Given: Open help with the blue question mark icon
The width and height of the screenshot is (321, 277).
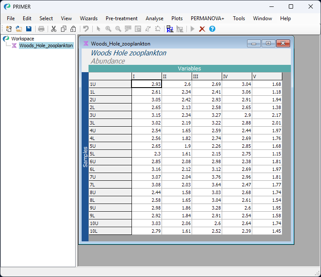Looking at the screenshot, I should point(212,29).
